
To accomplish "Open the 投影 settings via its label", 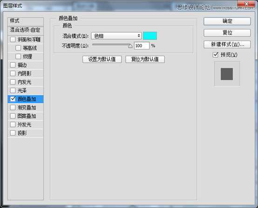I will click(22, 133).
